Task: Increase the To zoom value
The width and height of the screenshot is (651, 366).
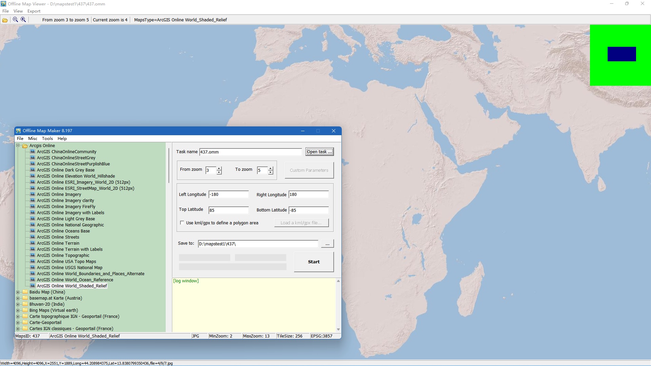Action: (271, 168)
